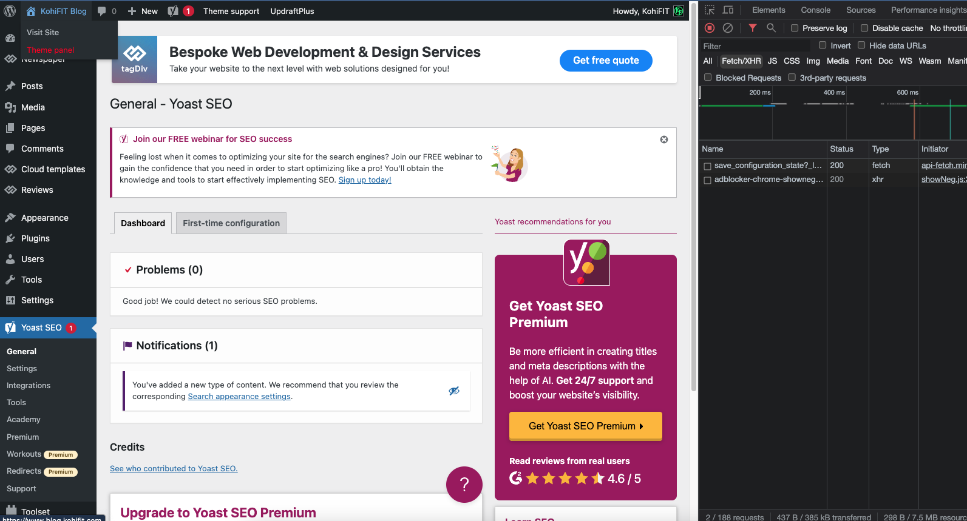Clear the network log
967x521 pixels.
tap(728, 28)
